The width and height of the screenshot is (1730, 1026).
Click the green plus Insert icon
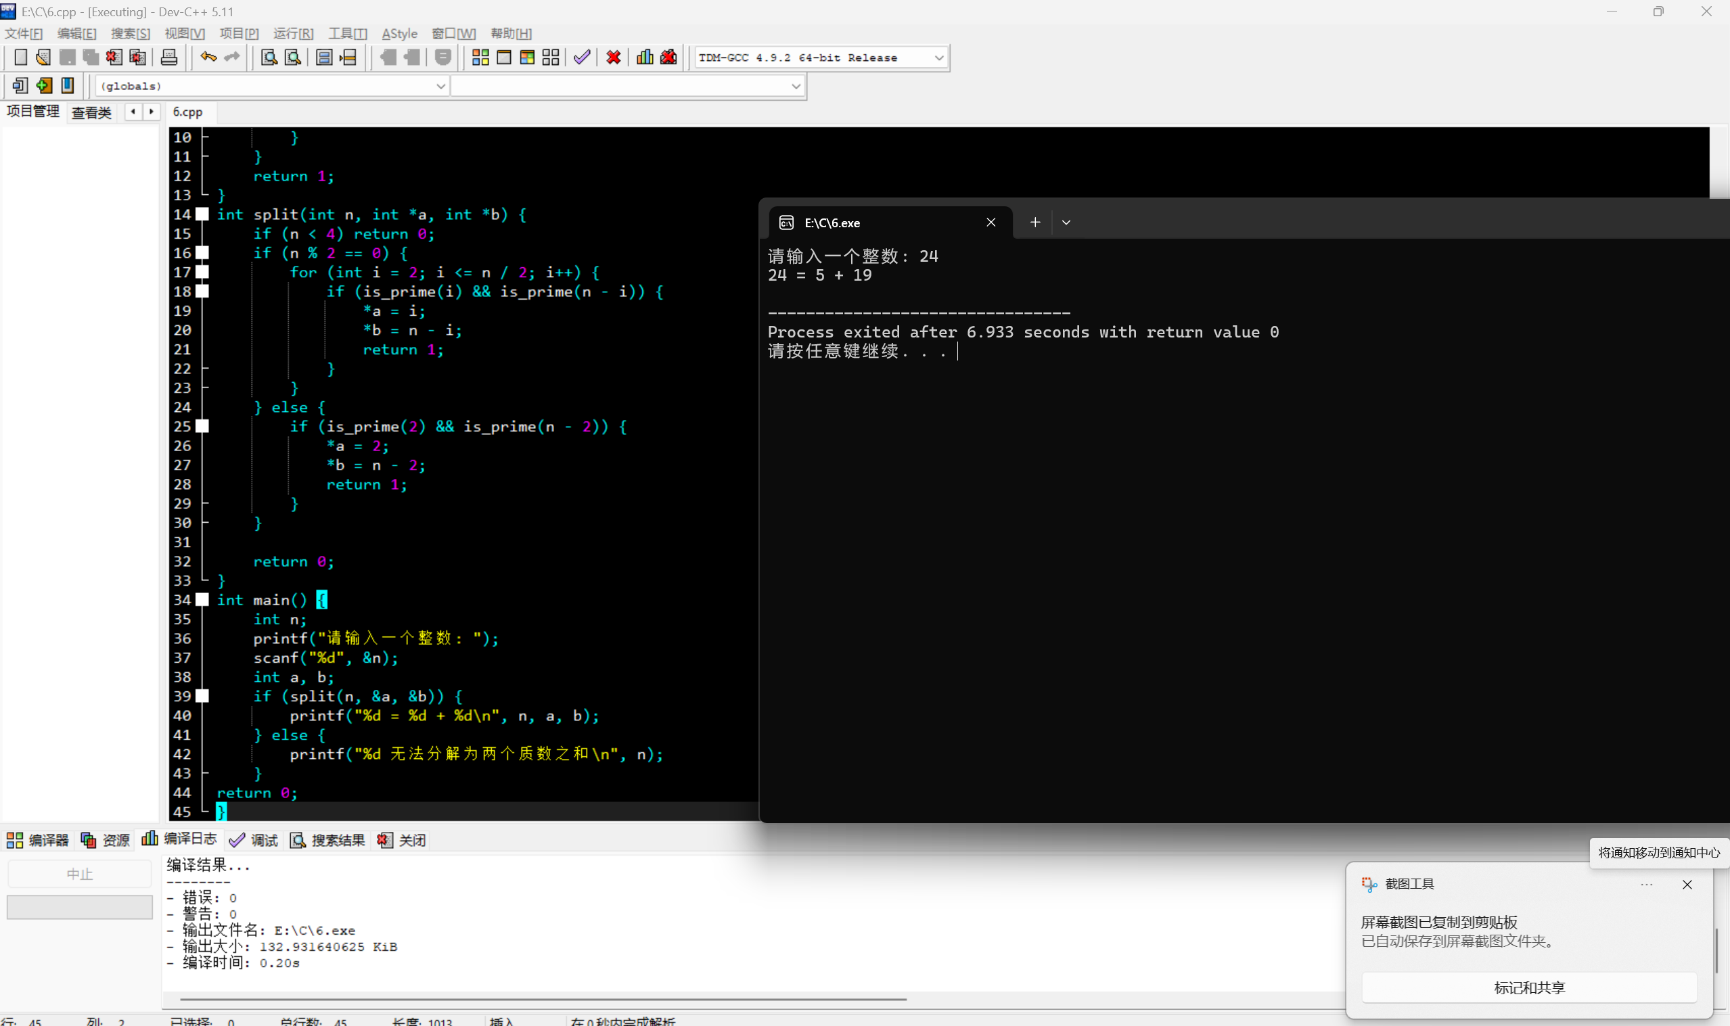pos(44,86)
